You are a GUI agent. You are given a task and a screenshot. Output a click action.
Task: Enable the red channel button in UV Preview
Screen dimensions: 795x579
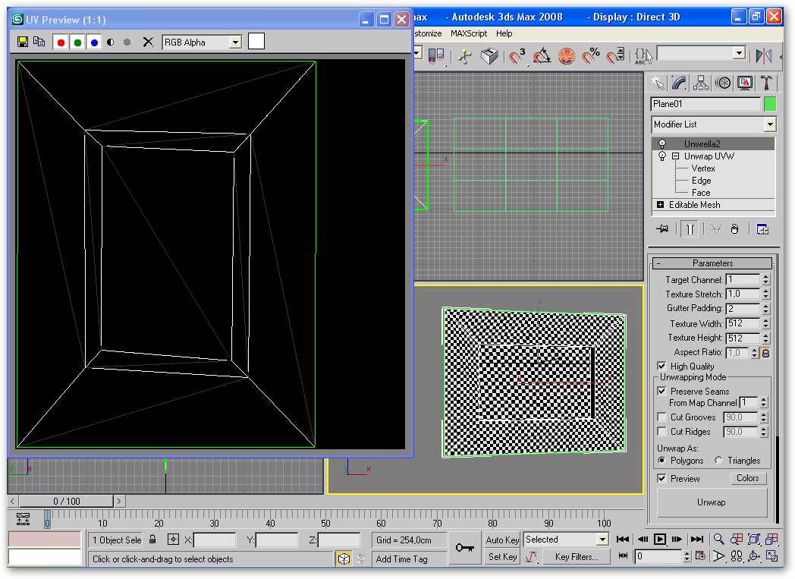[x=61, y=42]
